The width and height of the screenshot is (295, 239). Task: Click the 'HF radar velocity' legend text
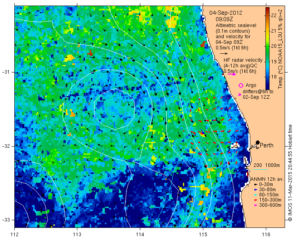tap(243, 60)
